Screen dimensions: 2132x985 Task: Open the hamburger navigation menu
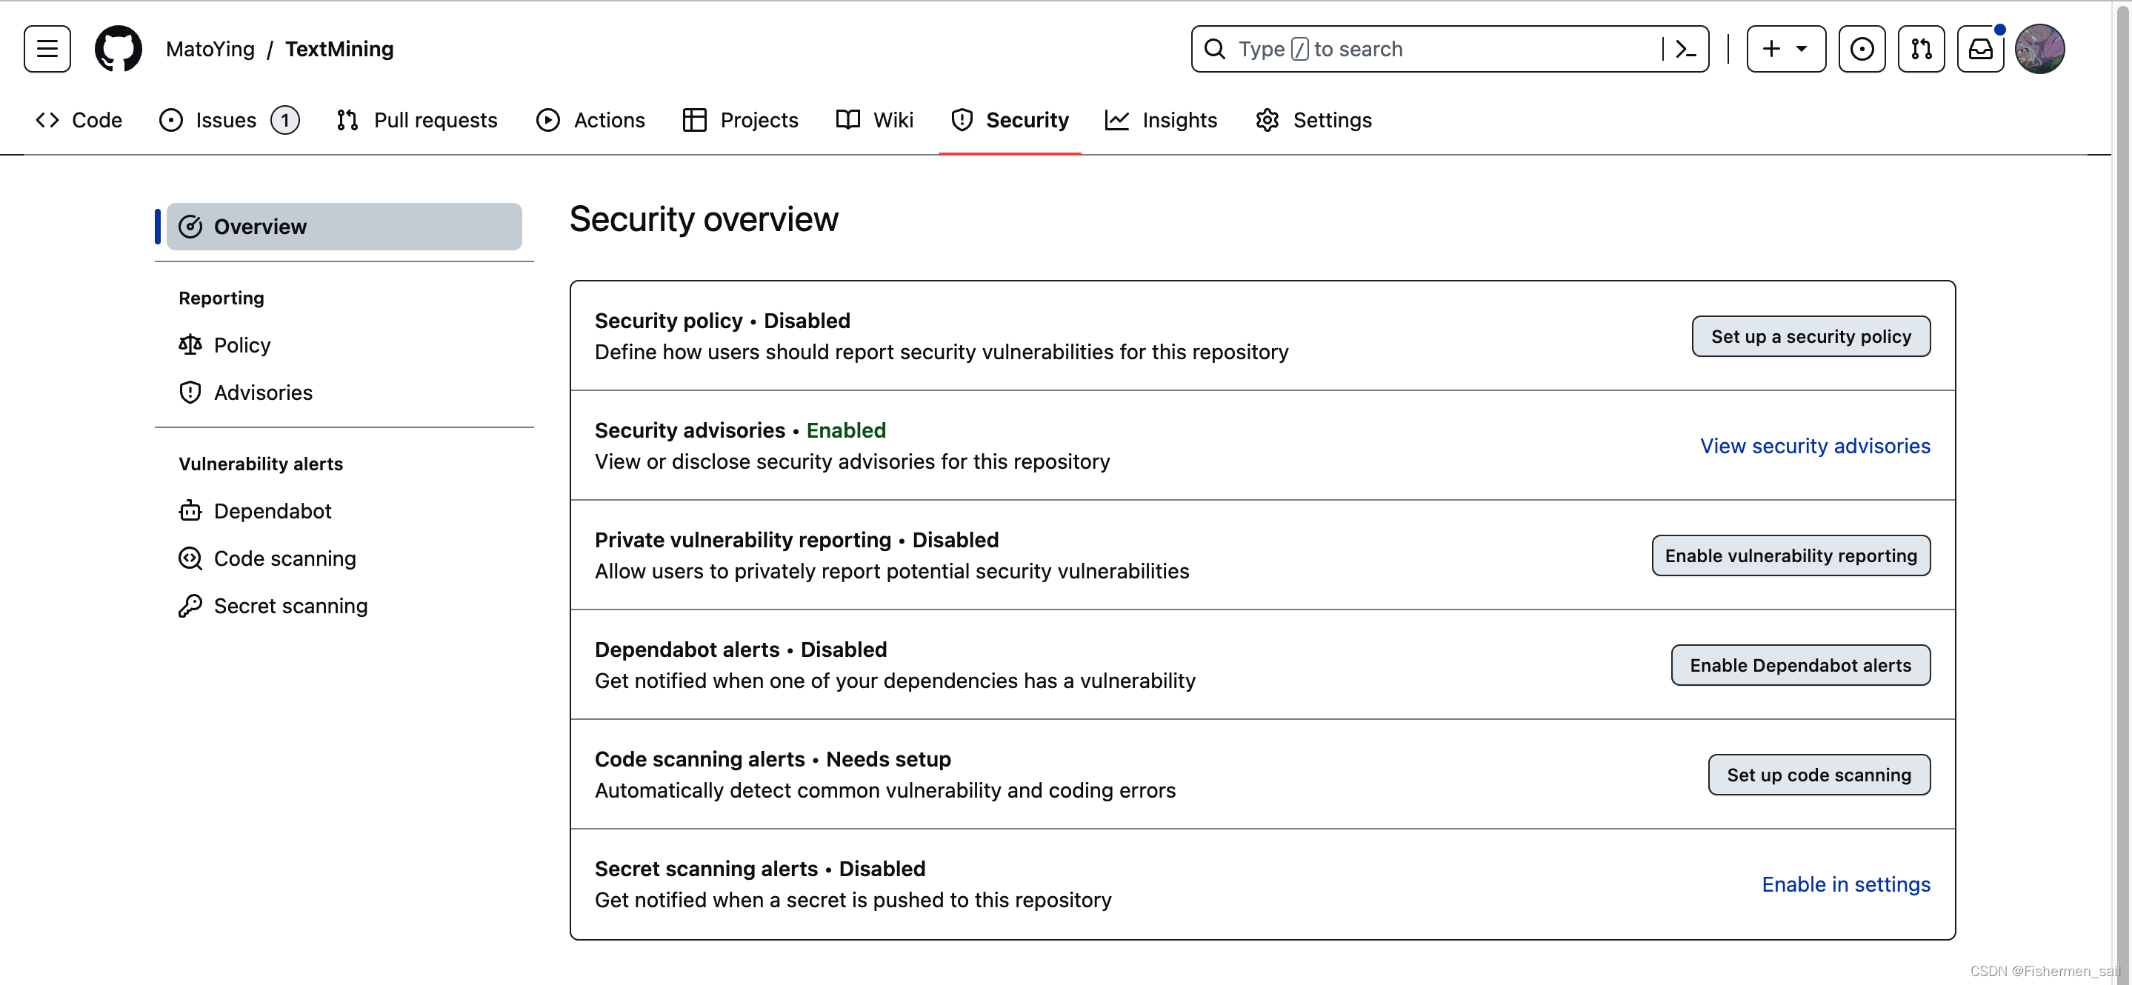click(47, 49)
